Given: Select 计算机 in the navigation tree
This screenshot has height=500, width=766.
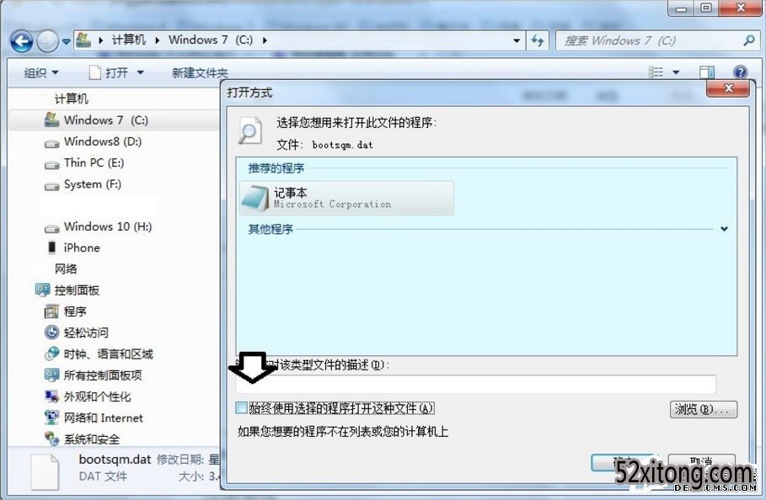Looking at the screenshot, I should [x=72, y=99].
